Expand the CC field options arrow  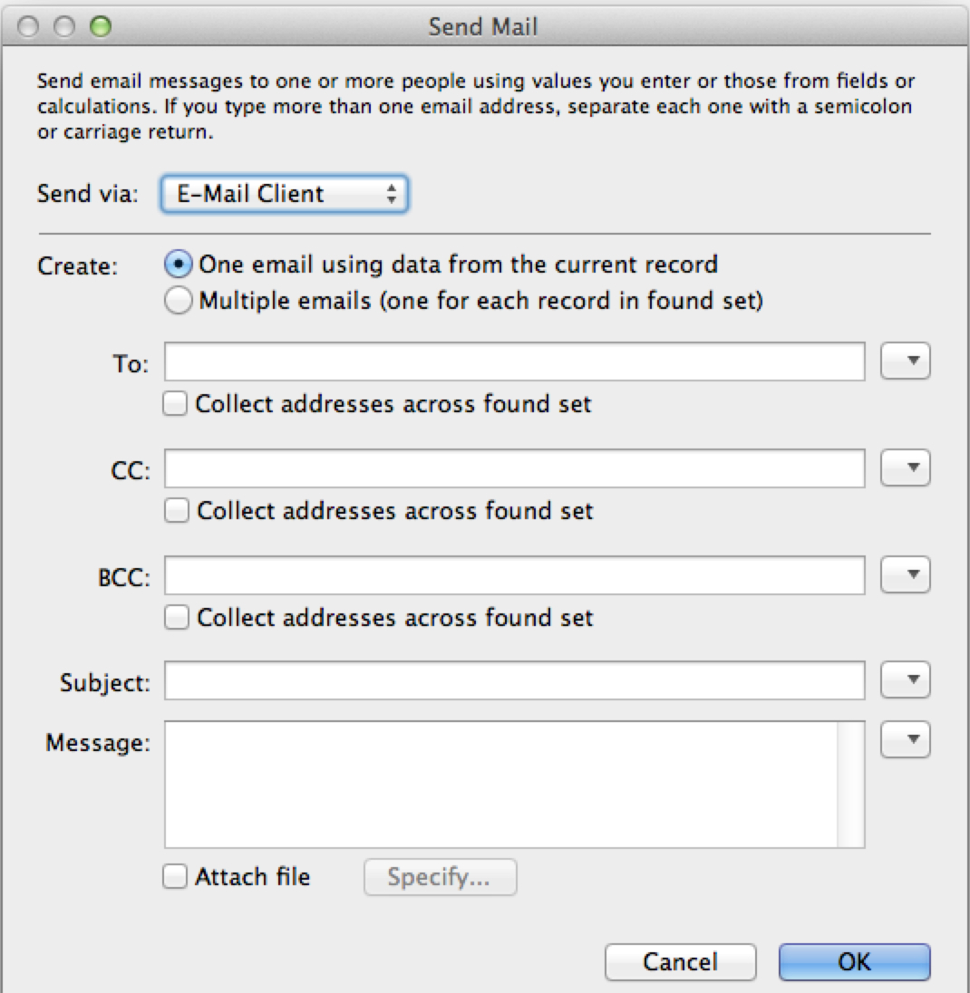click(x=906, y=469)
